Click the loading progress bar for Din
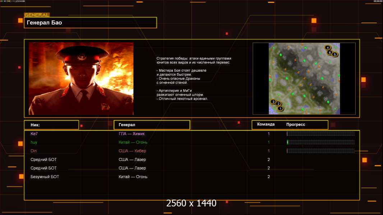Screen dimensions: 383x215 [x=320, y=151]
